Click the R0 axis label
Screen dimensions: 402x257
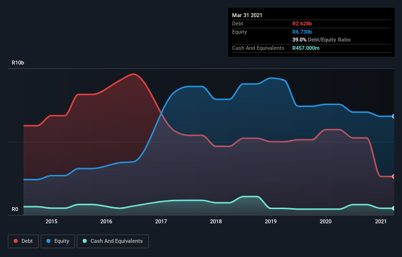pos(15,209)
